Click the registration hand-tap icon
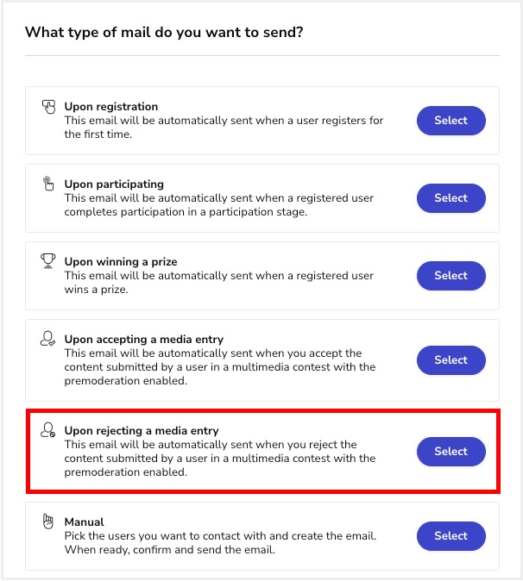This screenshot has width=523, height=581. (x=48, y=107)
